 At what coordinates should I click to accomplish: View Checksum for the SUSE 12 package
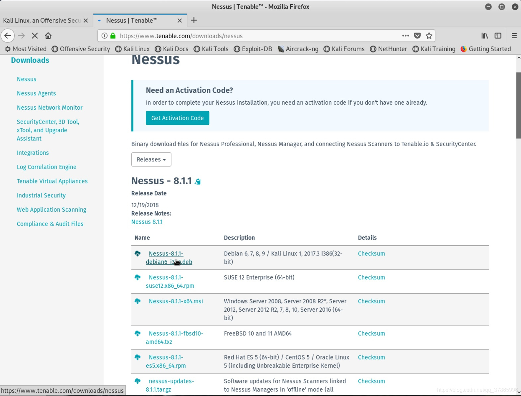[x=371, y=277]
